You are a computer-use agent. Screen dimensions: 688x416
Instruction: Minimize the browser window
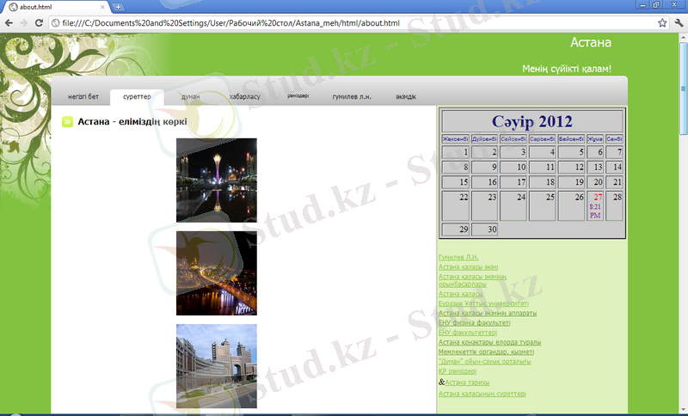642,5
